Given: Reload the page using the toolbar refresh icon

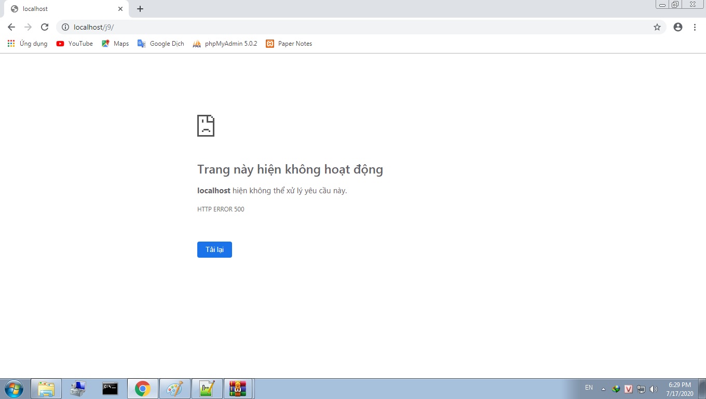Looking at the screenshot, I should [45, 27].
